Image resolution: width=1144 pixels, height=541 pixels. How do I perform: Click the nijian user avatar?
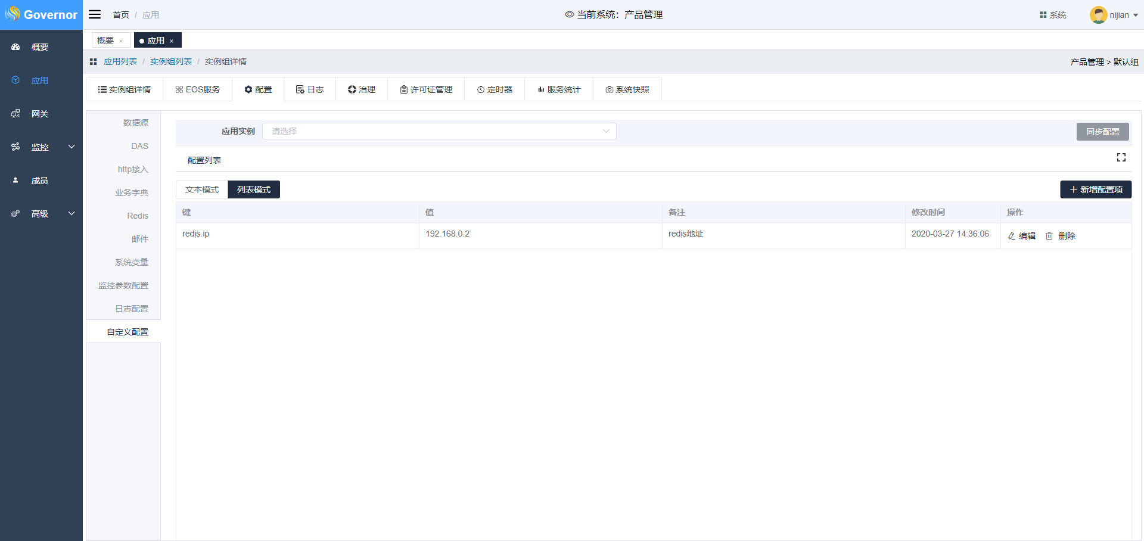click(1098, 15)
